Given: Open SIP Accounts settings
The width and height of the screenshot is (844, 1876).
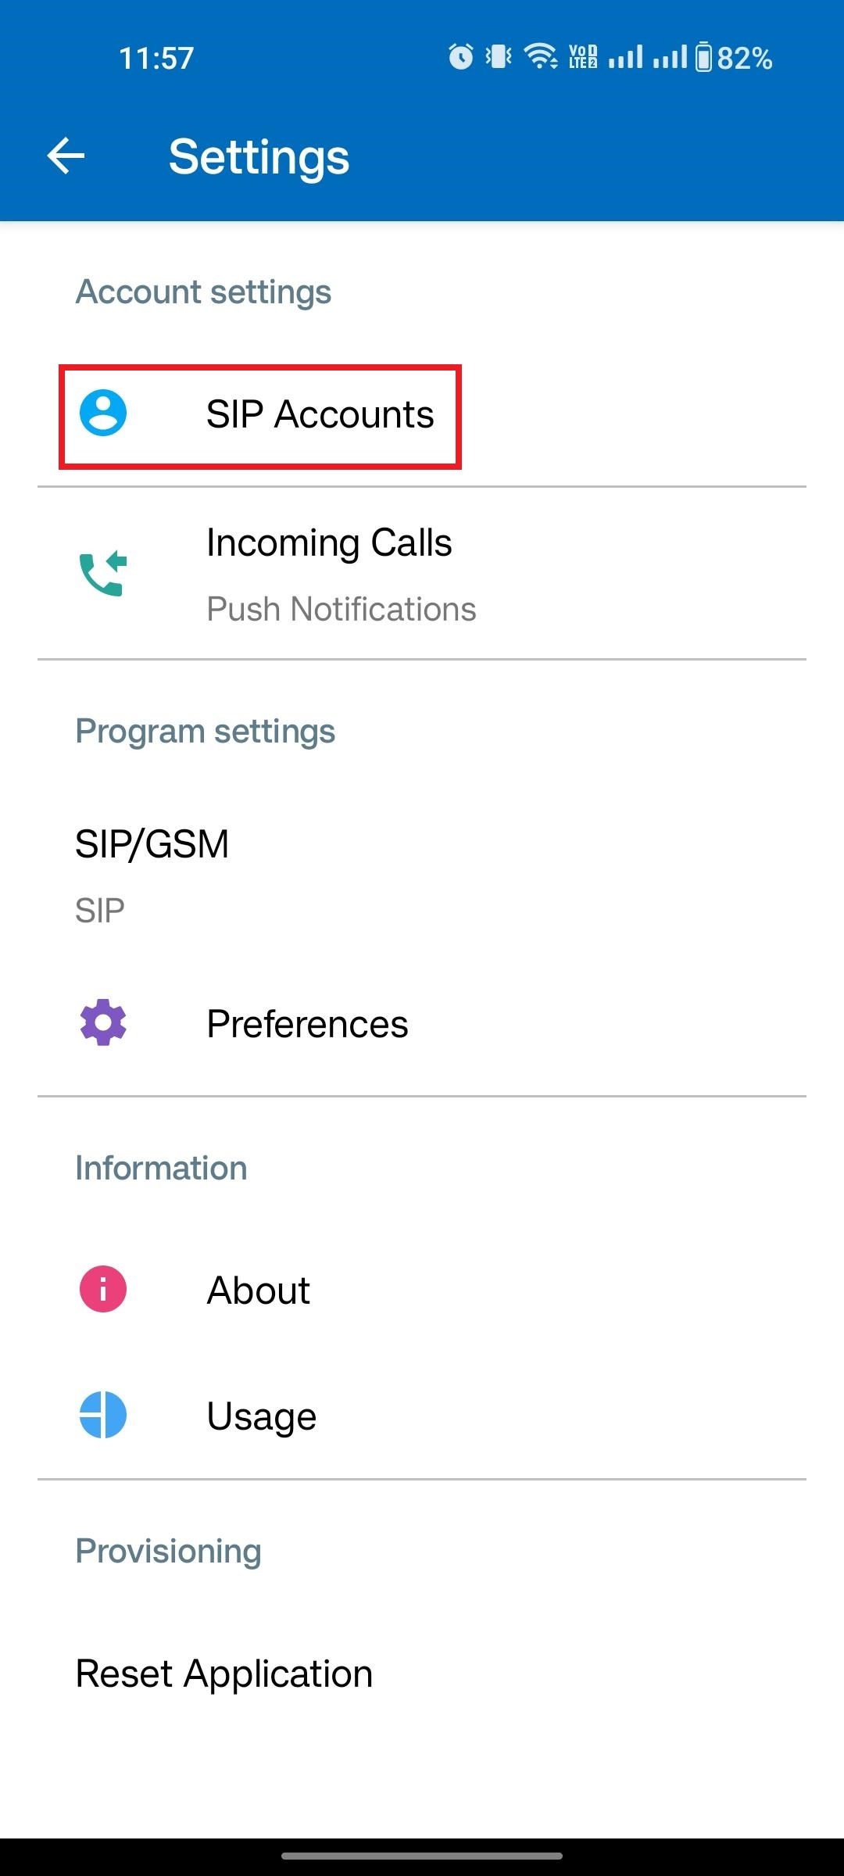Looking at the screenshot, I should tap(320, 414).
